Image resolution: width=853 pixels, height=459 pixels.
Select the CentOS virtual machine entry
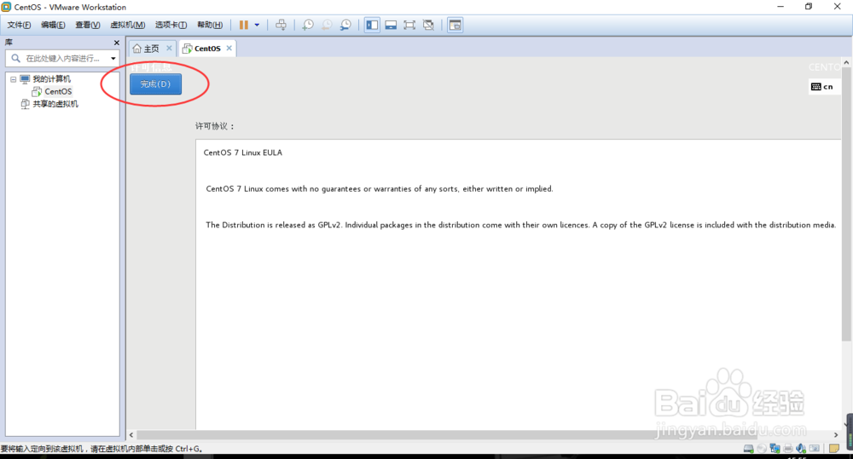coord(58,91)
